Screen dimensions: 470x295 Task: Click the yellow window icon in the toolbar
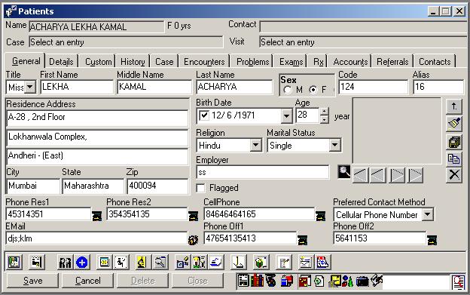pos(104,263)
